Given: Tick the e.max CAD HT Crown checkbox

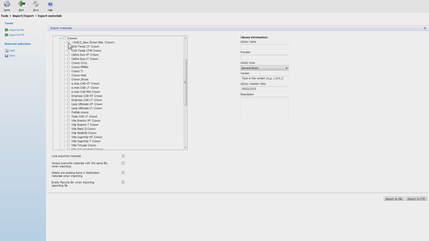Looking at the screenshot, I should pyautogui.click(x=68, y=83).
